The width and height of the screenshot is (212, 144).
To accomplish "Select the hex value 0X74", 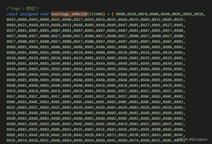I will pos(134,141).
